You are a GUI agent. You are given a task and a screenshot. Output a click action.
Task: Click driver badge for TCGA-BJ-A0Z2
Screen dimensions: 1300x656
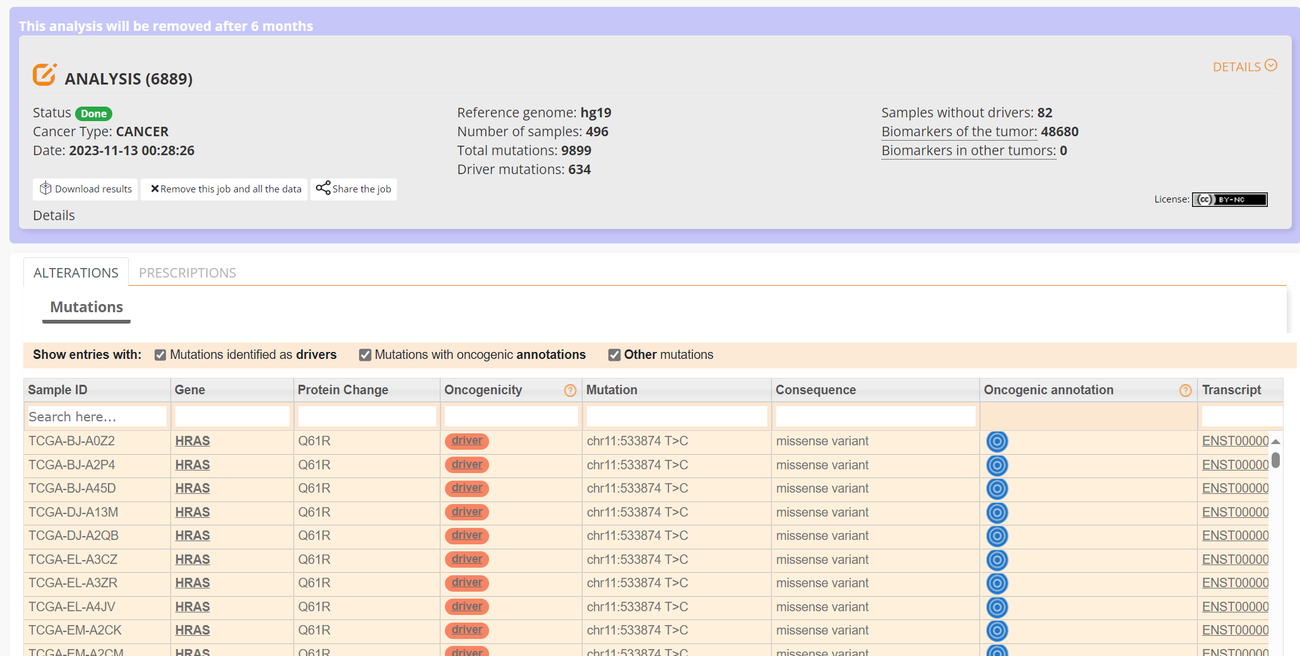(467, 441)
